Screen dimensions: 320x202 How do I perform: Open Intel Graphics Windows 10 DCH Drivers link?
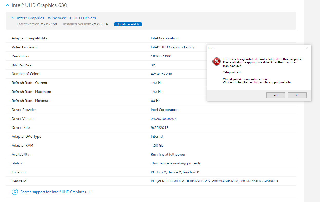coord(56,18)
